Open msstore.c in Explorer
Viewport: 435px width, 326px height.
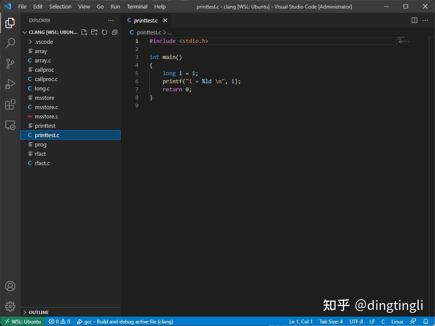71,107
